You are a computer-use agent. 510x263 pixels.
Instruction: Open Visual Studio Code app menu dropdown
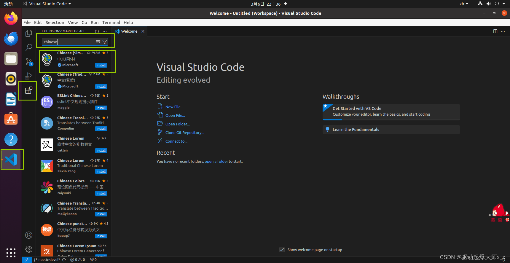(x=47, y=4)
